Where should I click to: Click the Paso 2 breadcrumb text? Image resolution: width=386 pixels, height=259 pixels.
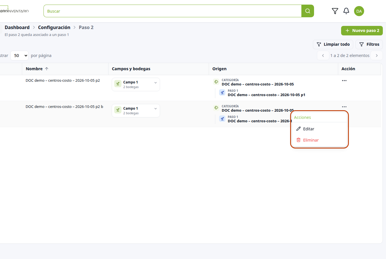click(86, 27)
